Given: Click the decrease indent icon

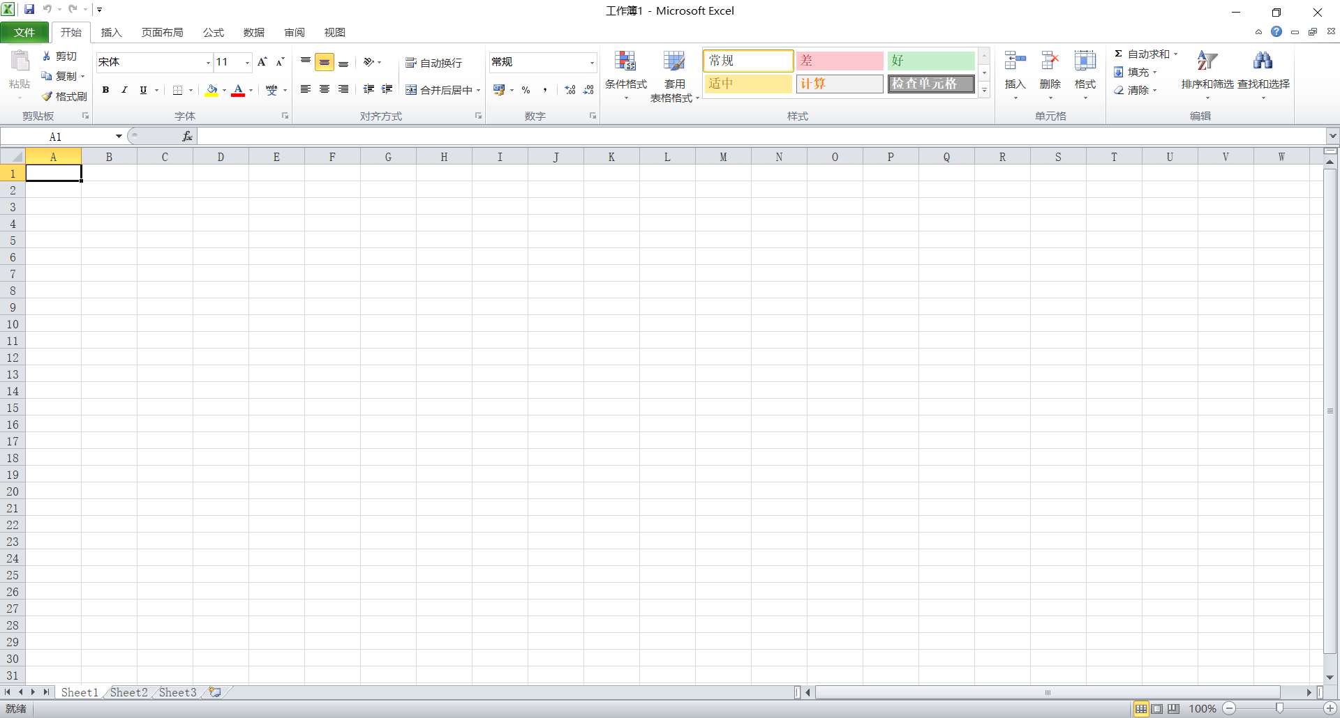Looking at the screenshot, I should pyautogui.click(x=368, y=89).
